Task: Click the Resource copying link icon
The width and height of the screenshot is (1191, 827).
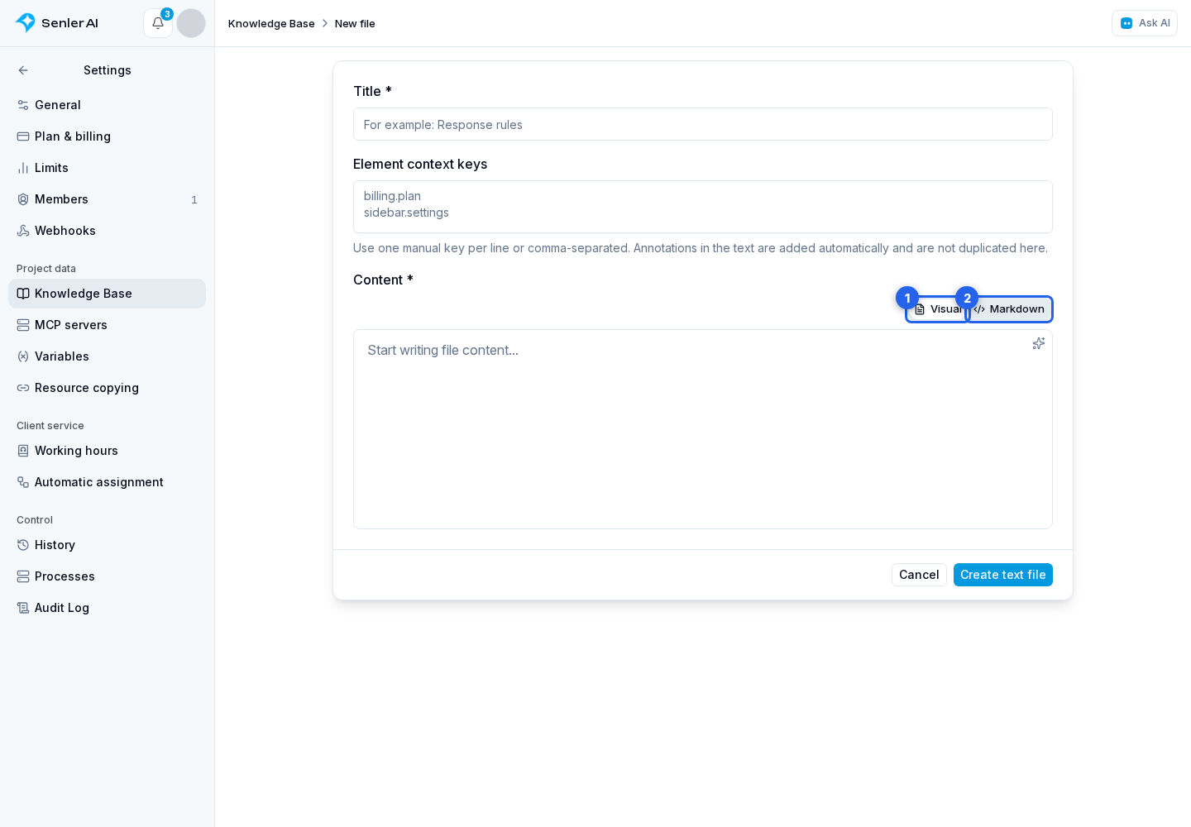Action: [x=23, y=388]
